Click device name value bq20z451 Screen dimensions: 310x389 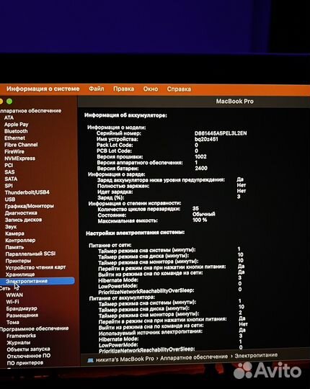tap(206, 139)
